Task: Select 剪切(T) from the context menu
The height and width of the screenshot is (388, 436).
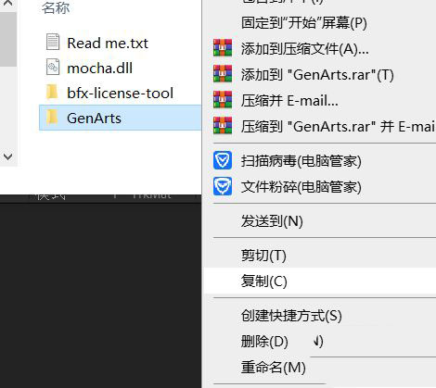Action: [320, 256]
